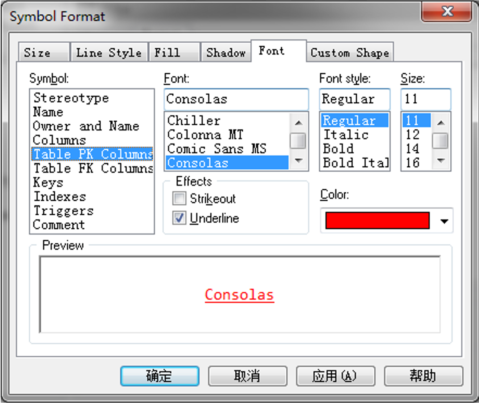
Task: Choose Colonna MT font
Action: [x=227, y=134]
